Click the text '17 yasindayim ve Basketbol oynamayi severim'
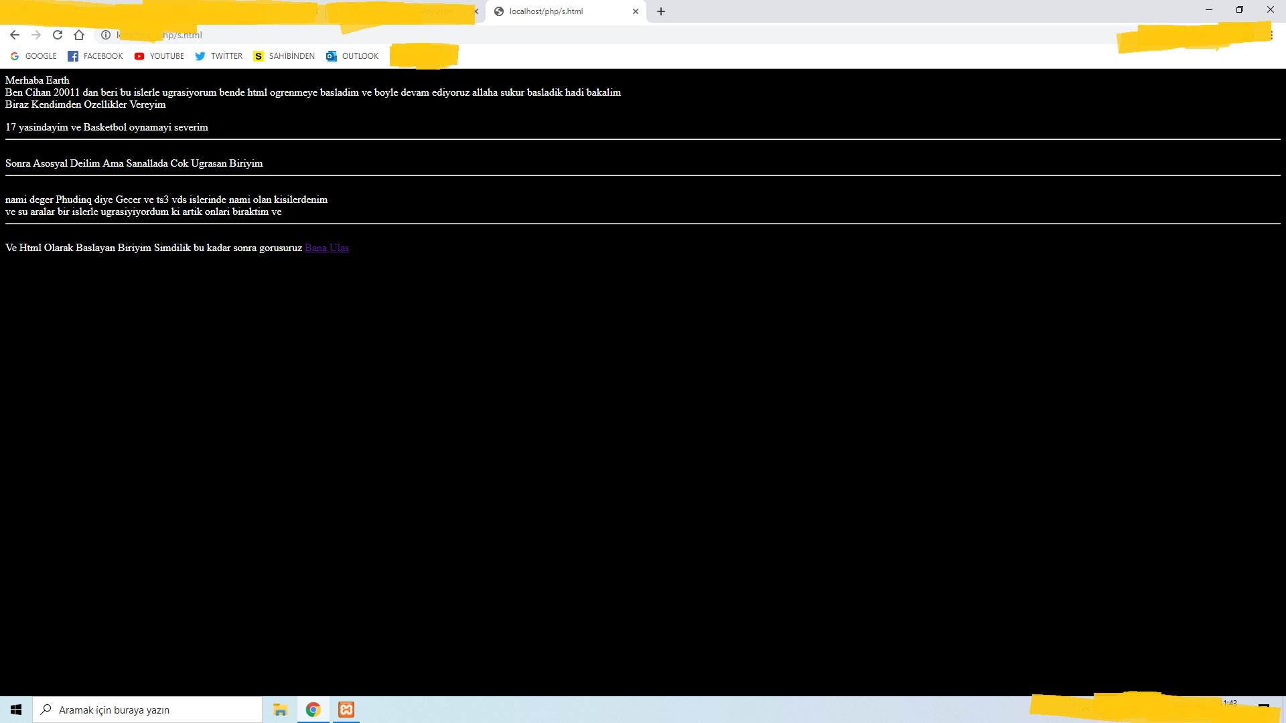Viewport: 1286px width, 723px height. click(x=106, y=127)
